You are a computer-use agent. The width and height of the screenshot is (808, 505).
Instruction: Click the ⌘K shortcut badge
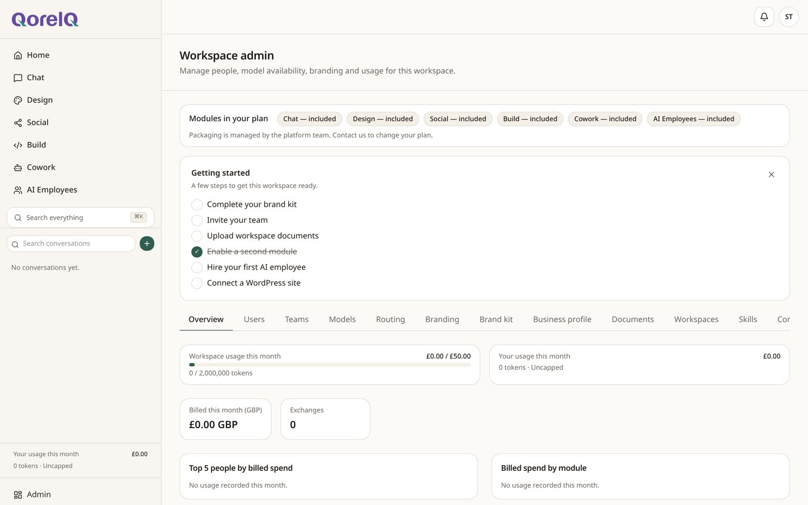tap(139, 217)
